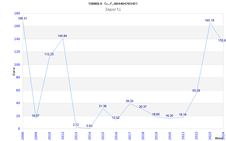Click the 2015 x-axis year label

pos(103,136)
